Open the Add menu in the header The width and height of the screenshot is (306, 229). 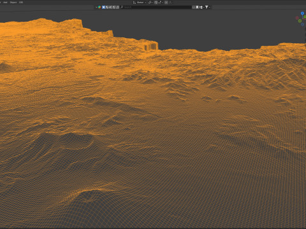(x=5, y=3)
